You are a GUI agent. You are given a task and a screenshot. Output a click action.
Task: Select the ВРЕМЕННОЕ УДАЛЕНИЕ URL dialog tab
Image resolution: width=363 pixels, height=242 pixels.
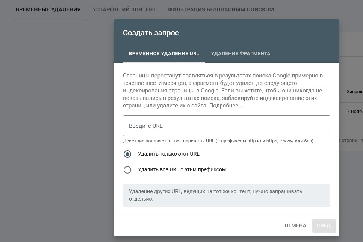click(164, 53)
